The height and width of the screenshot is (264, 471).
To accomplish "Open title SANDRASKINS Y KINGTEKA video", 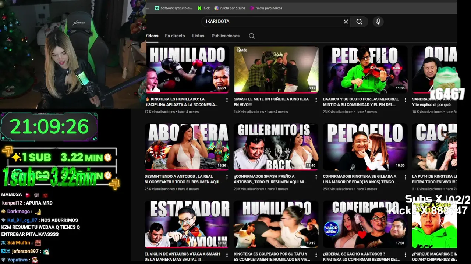I will coord(434,102).
